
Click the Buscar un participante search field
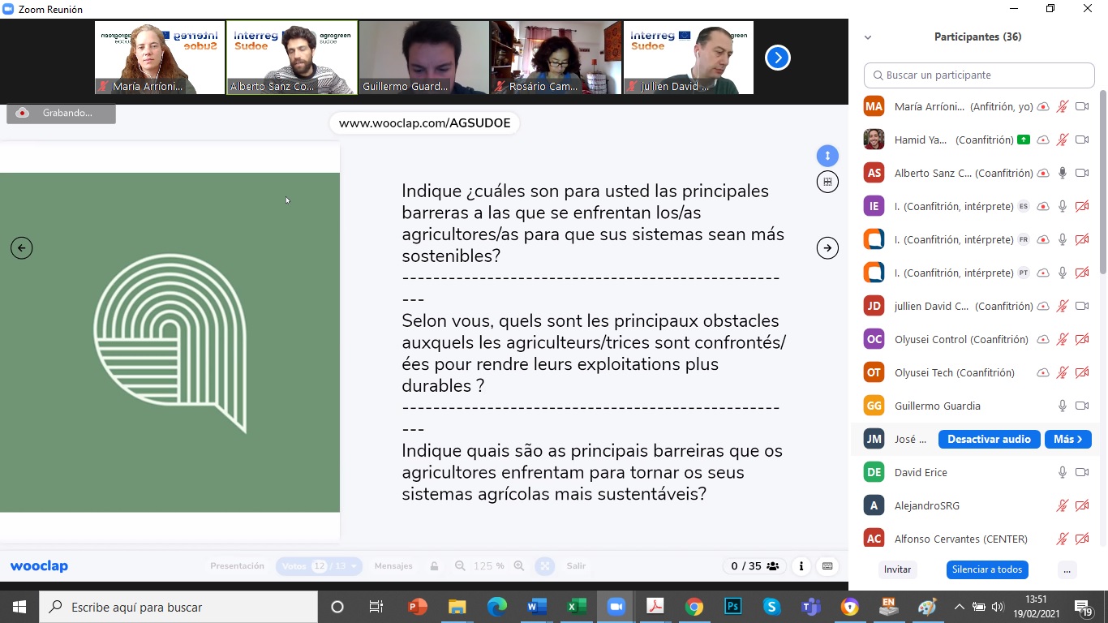(x=979, y=75)
